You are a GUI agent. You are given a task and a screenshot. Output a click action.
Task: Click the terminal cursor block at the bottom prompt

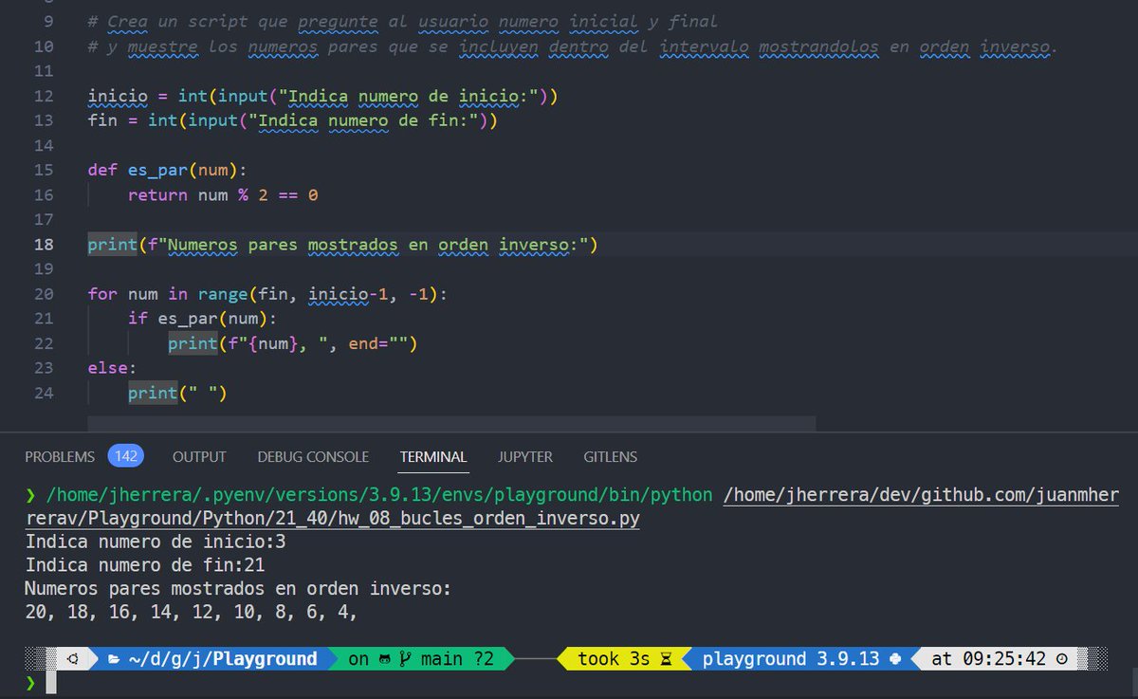(x=51, y=683)
